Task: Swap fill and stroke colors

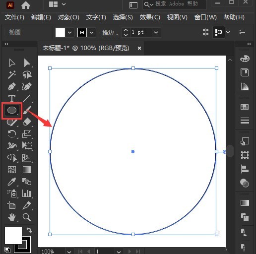Action: (29, 230)
